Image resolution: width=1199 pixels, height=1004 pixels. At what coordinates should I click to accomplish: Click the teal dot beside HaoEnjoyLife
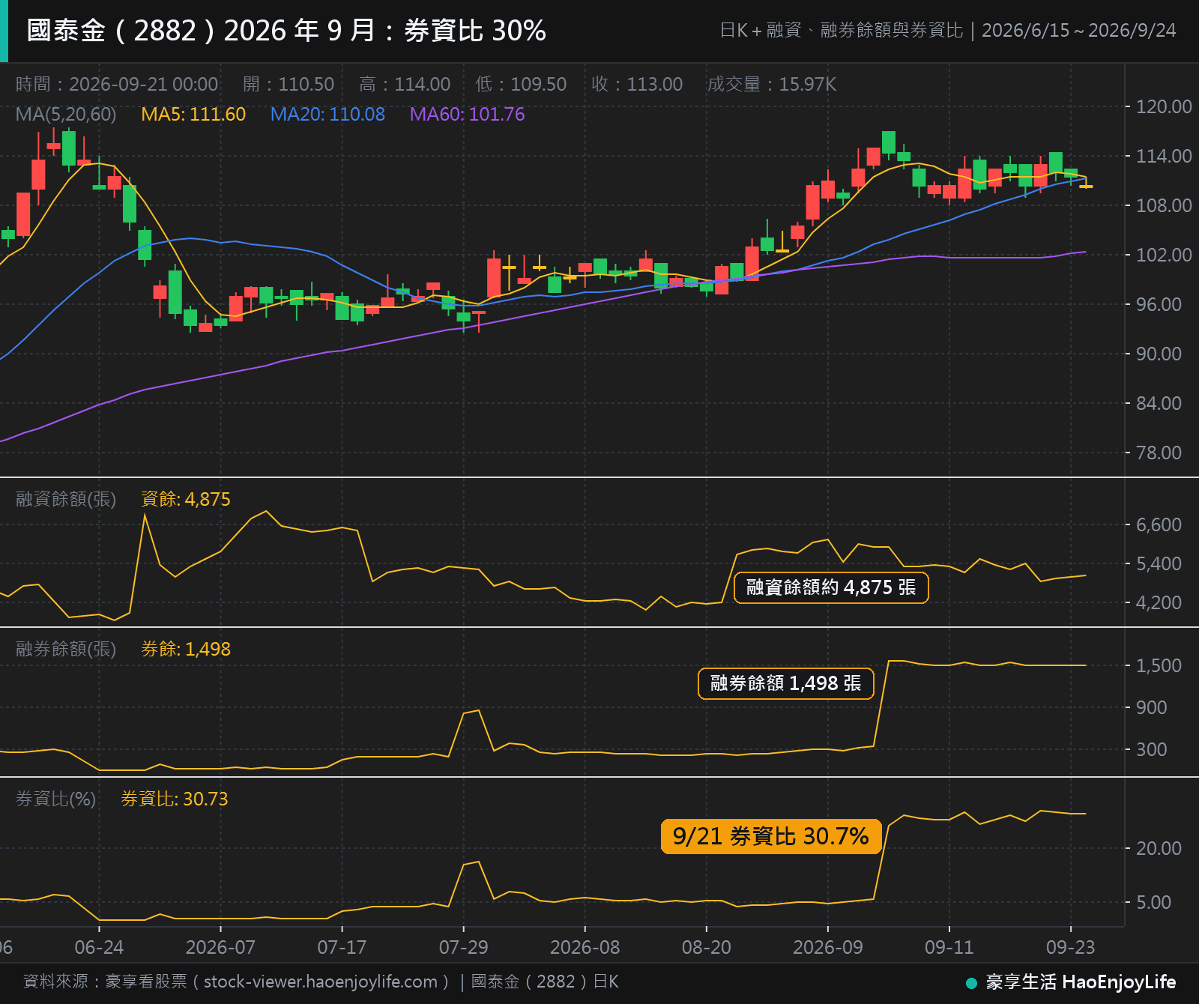click(x=971, y=983)
